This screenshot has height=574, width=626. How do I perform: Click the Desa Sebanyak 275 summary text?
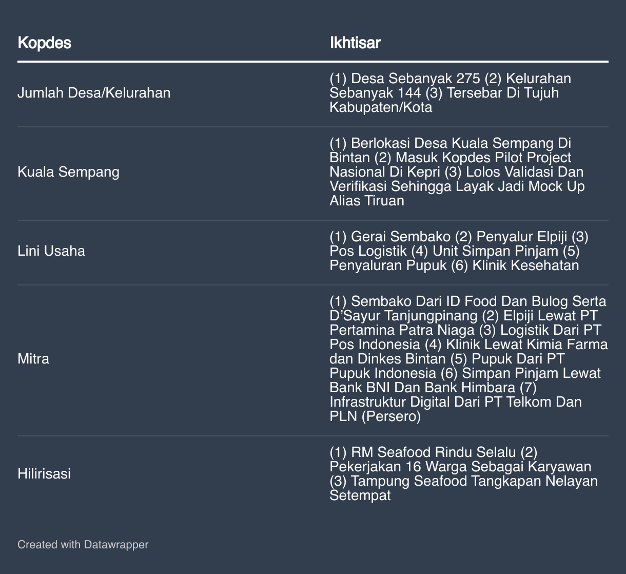[405, 79]
